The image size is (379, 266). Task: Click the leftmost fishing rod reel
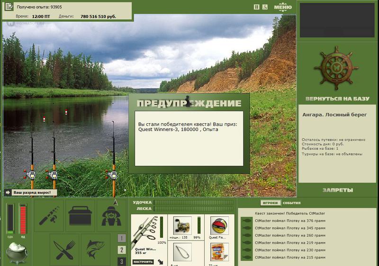[x=30, y=174]
